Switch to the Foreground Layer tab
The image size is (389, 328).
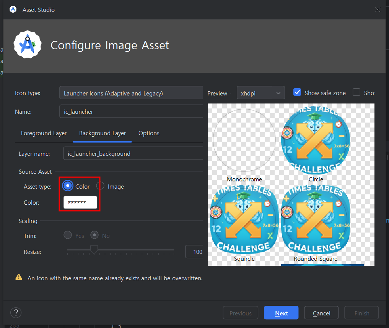click(44, 133)
